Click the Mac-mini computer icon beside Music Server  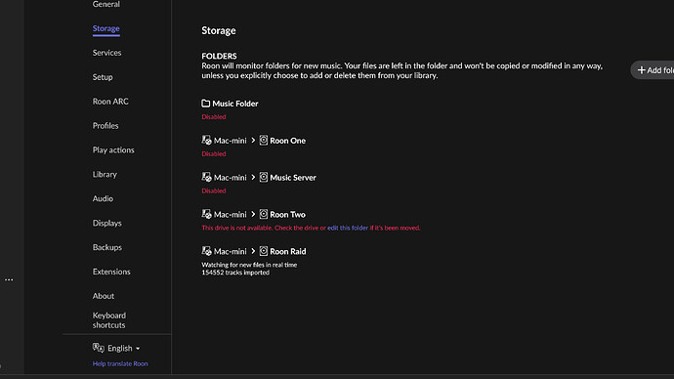tap(206, 177)
